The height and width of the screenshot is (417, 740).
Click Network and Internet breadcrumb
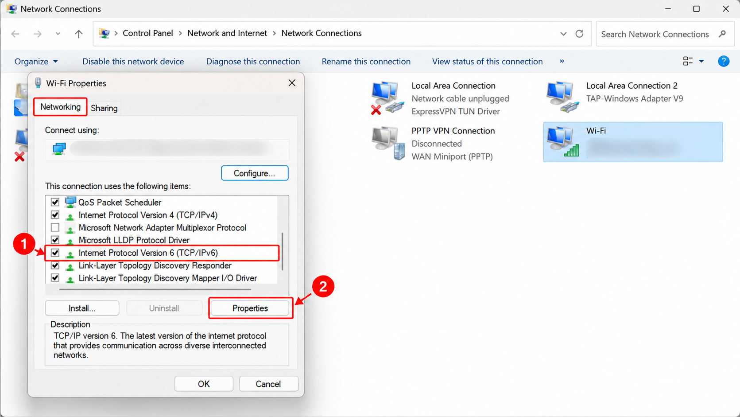coord(227,33)
